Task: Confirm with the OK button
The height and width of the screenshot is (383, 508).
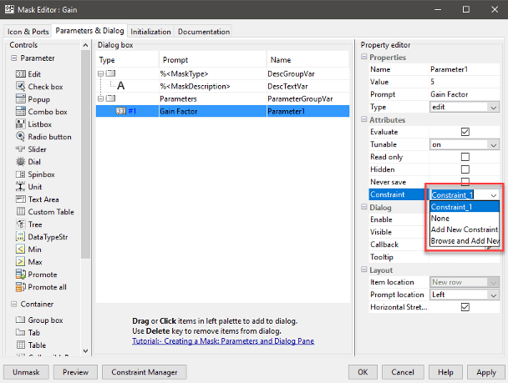Action: click(363, 372)
